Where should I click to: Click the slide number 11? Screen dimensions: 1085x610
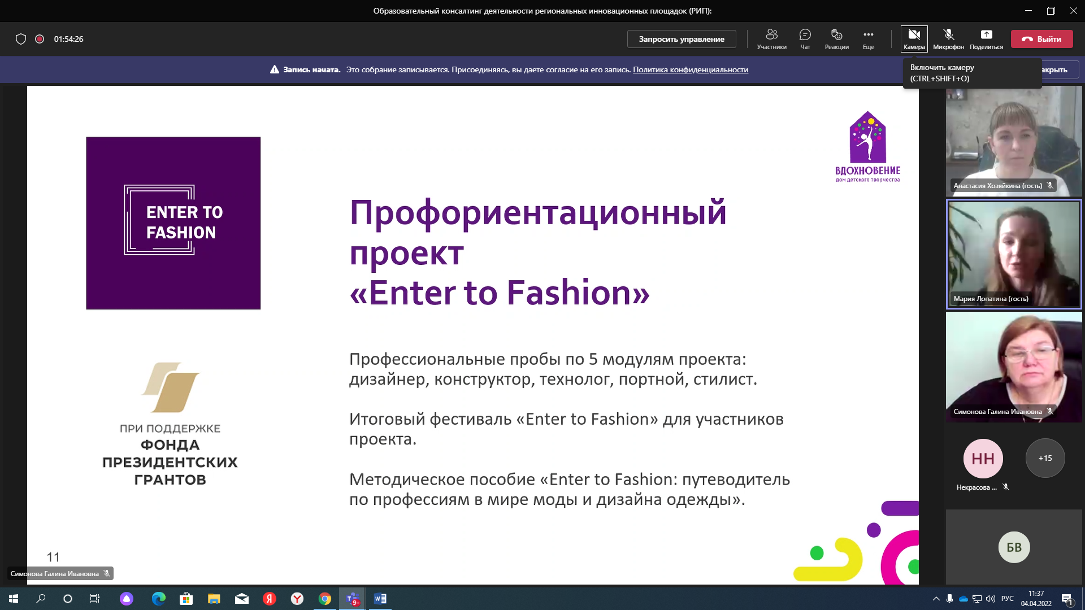coord(53,557)
